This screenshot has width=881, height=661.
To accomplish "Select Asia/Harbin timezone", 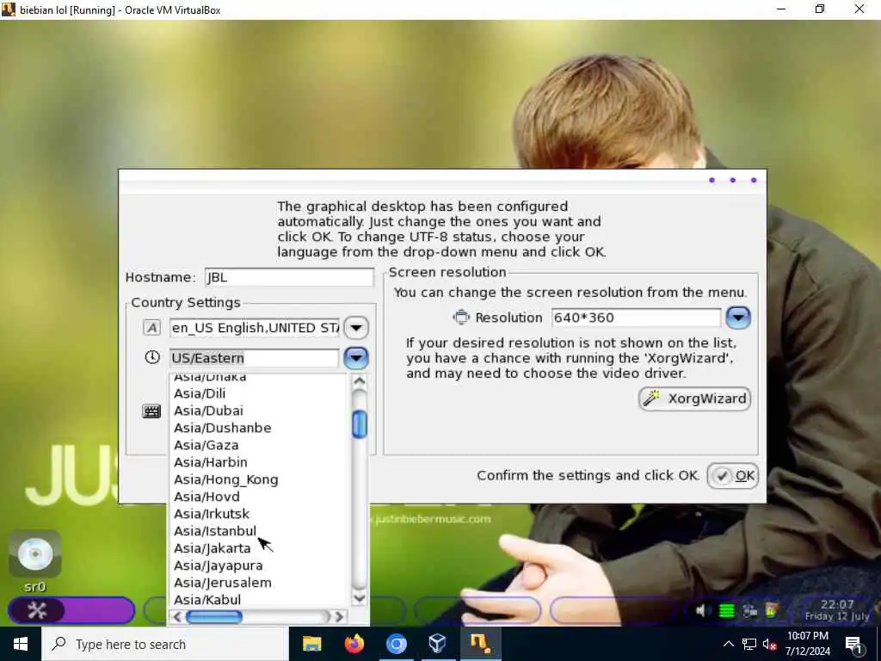I will (x=211, y=462).
